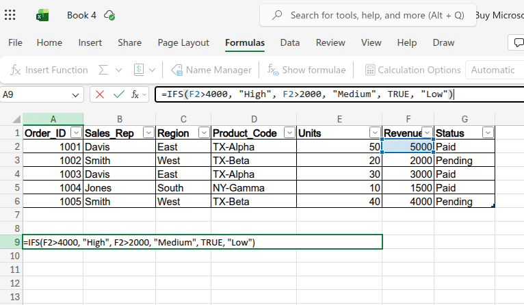Cancel the formula entry with X icon
The height and width of the screenshot is (305, 524).
coord(101,94)
